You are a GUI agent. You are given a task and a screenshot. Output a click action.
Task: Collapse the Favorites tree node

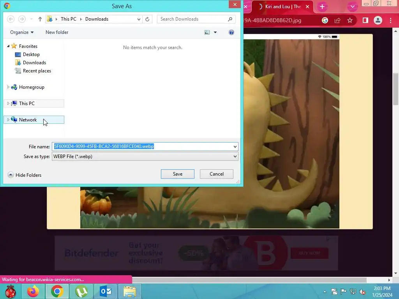point(8,46)
